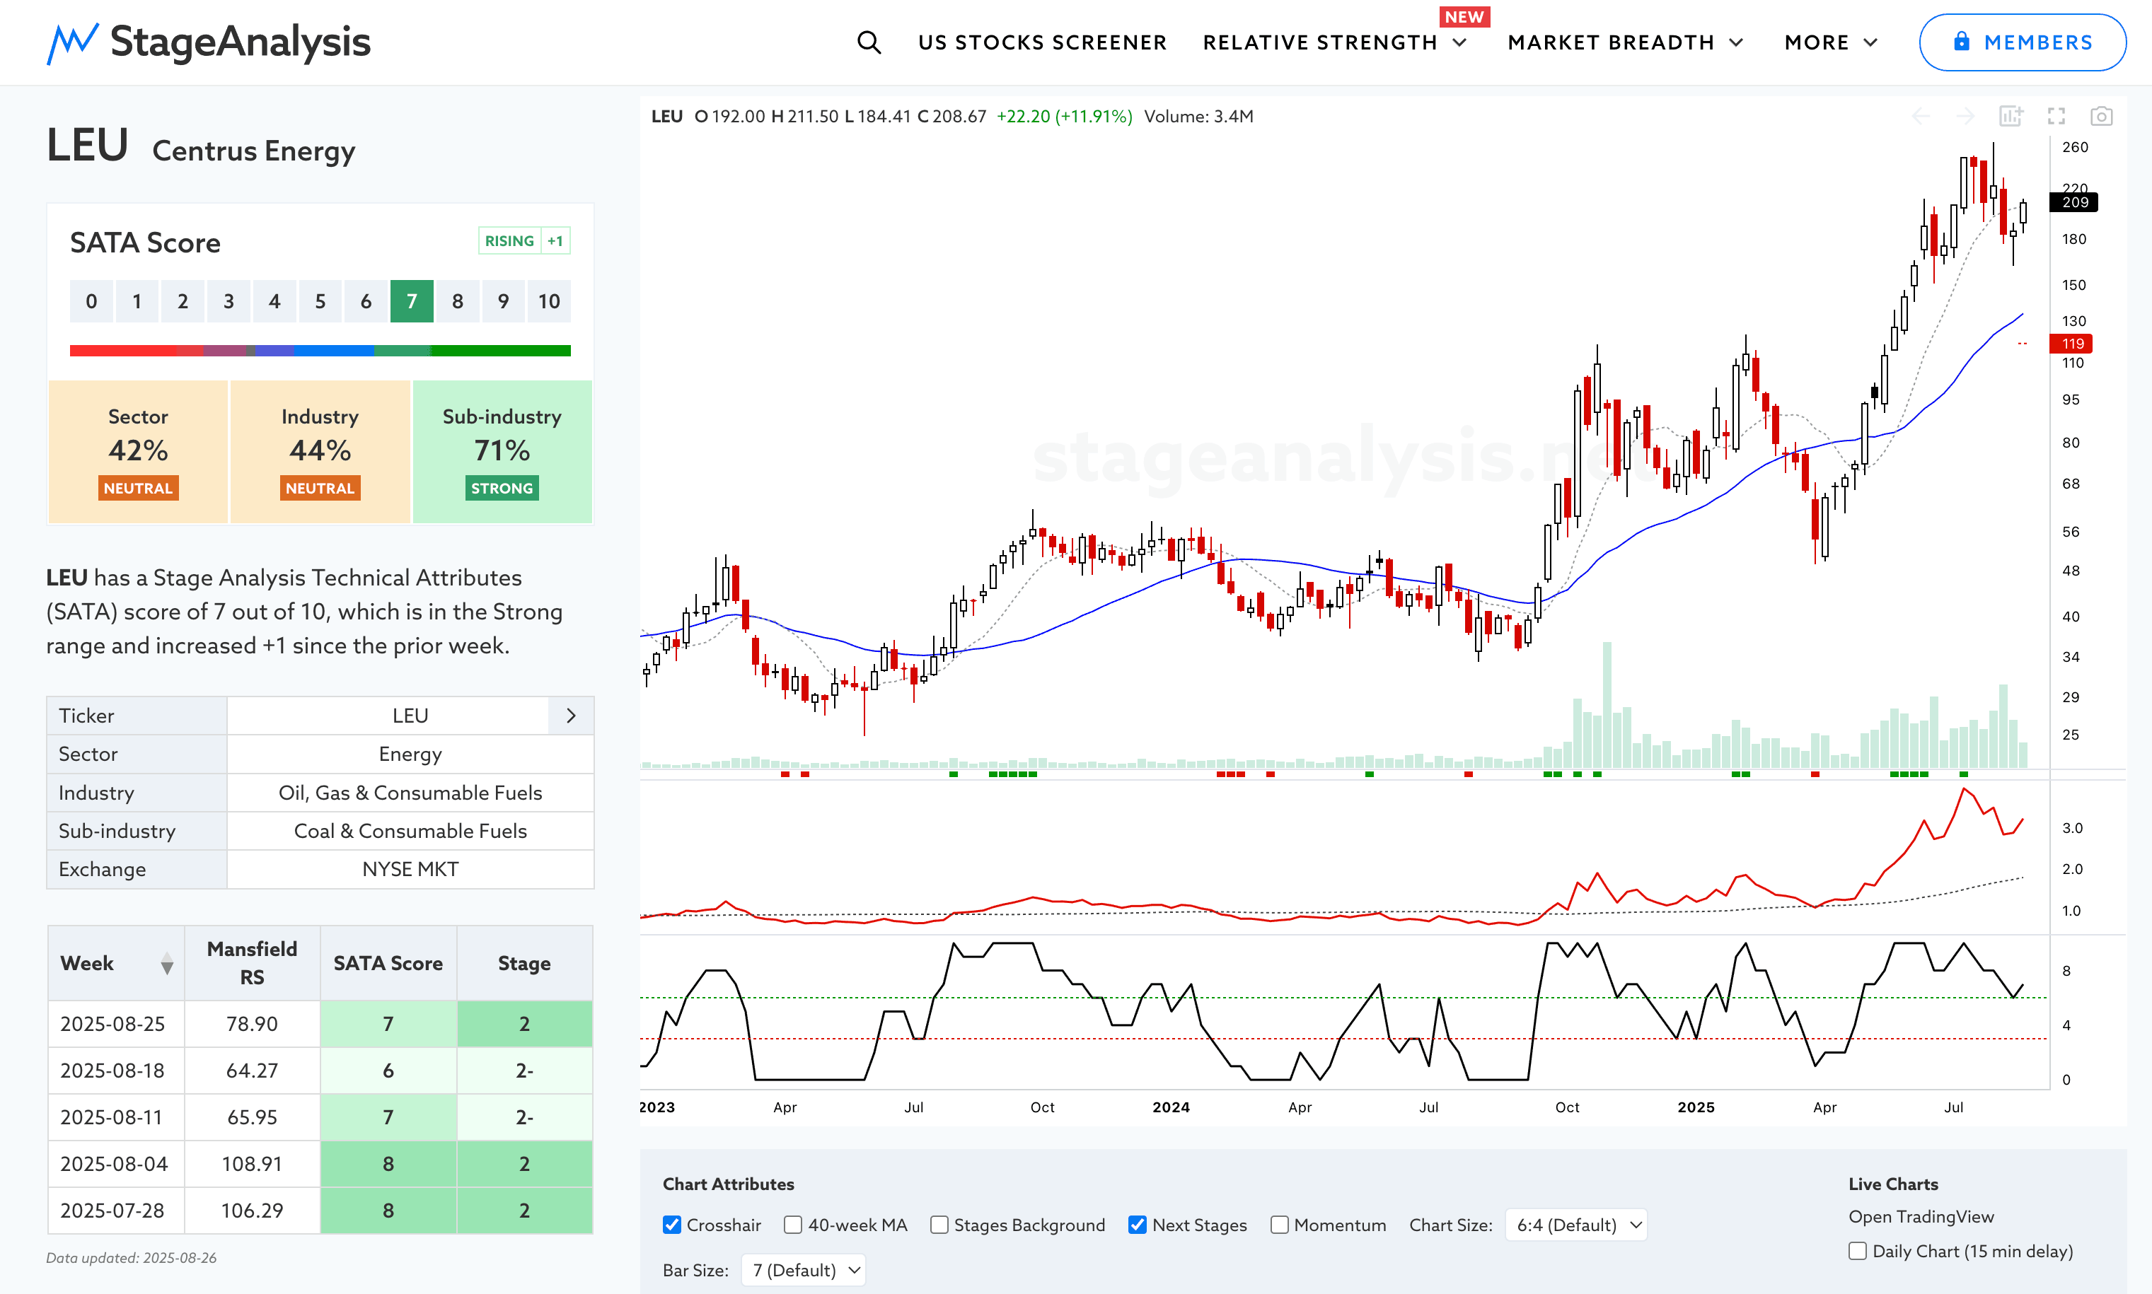2152x1294 pixels.
Task: Take chart snapshot with camera icon
Action: click(x=2101, y=116)
